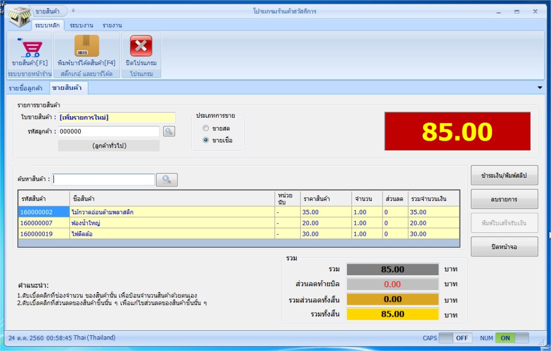The width and height of the screenshot is (551, 351).
Task: Open the quick access toolbar dropdown arrow
Action: [73, 10]
